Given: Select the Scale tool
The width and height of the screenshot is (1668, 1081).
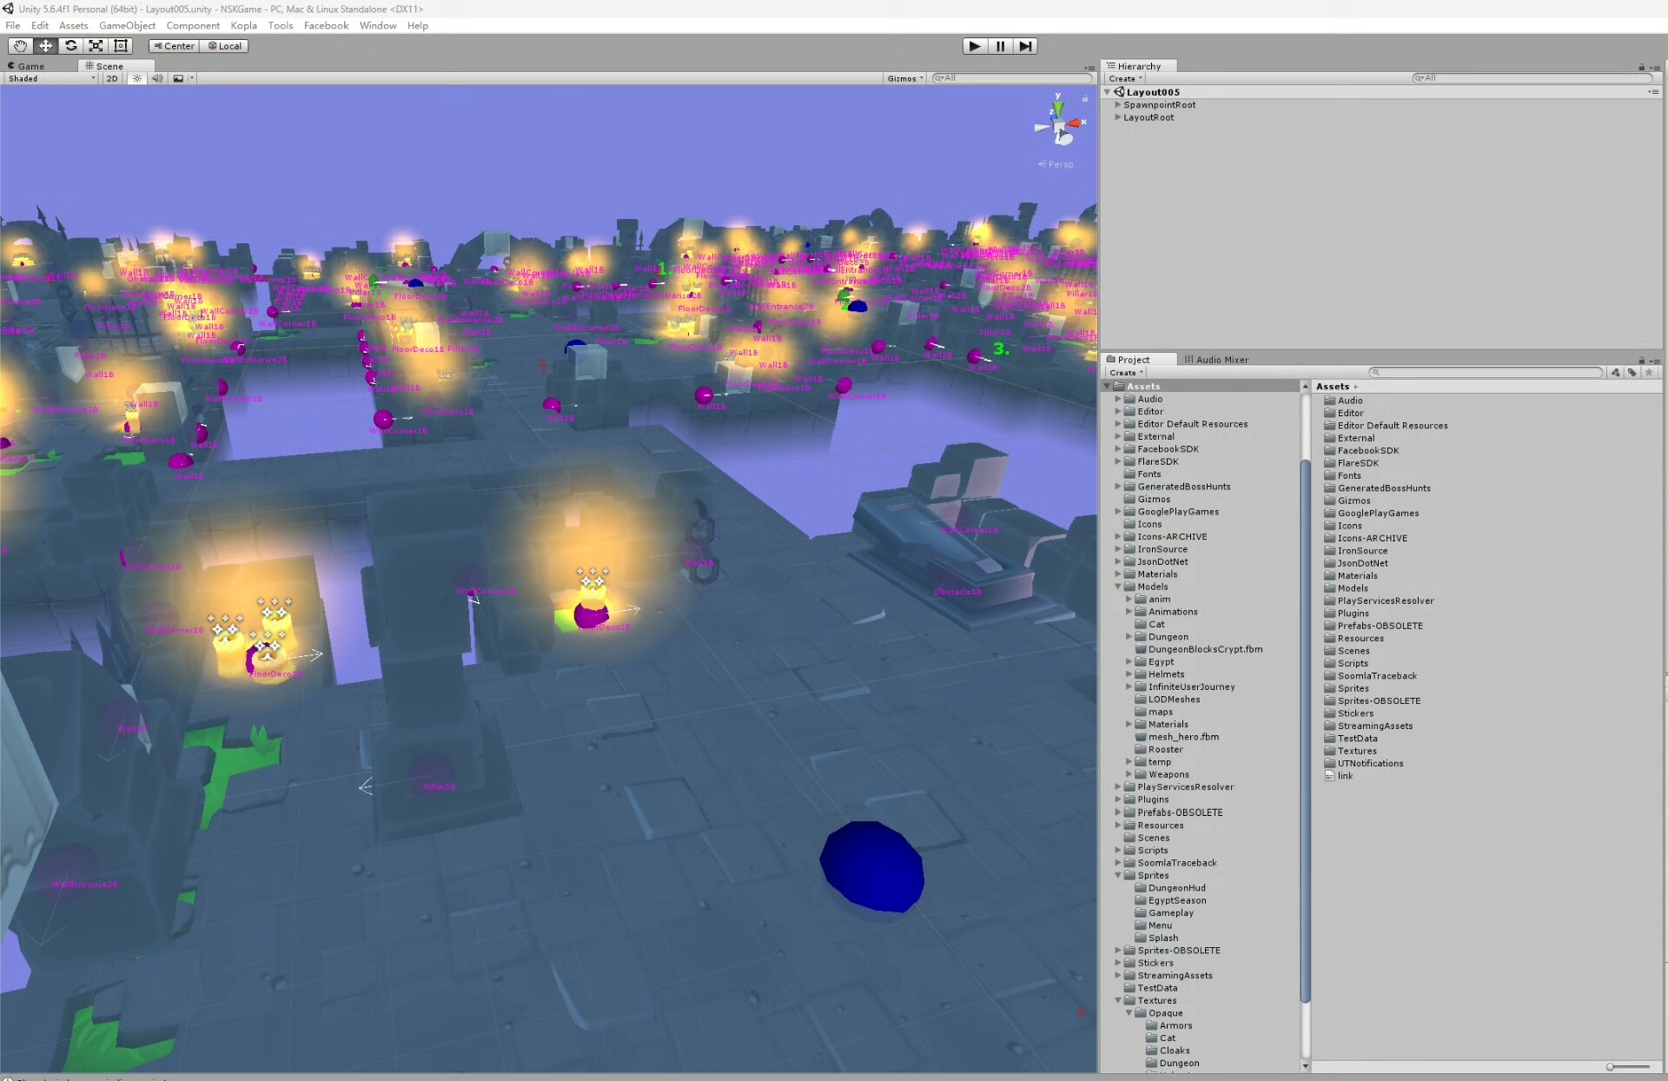Looking at the screenshot, I should [x=96, y=46].
